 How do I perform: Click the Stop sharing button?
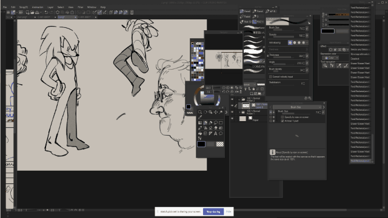213,211
